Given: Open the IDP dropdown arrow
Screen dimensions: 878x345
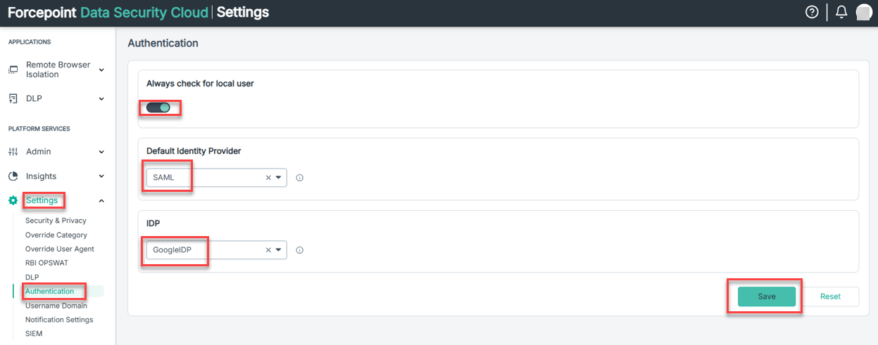Looking at the screenshot, I should click(279, 249).
